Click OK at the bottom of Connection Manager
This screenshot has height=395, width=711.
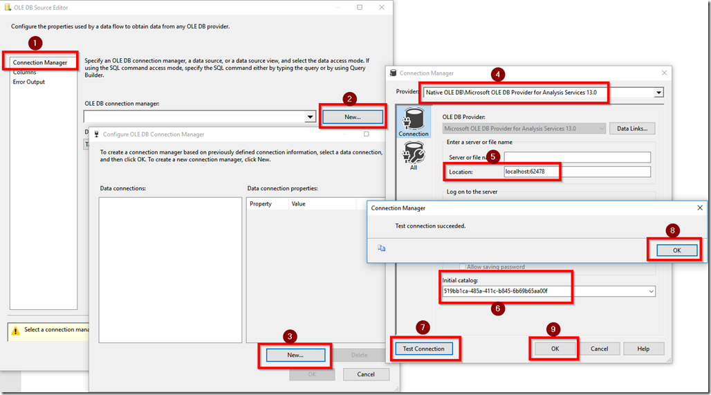pyautogui.click(x=555, y=349)
